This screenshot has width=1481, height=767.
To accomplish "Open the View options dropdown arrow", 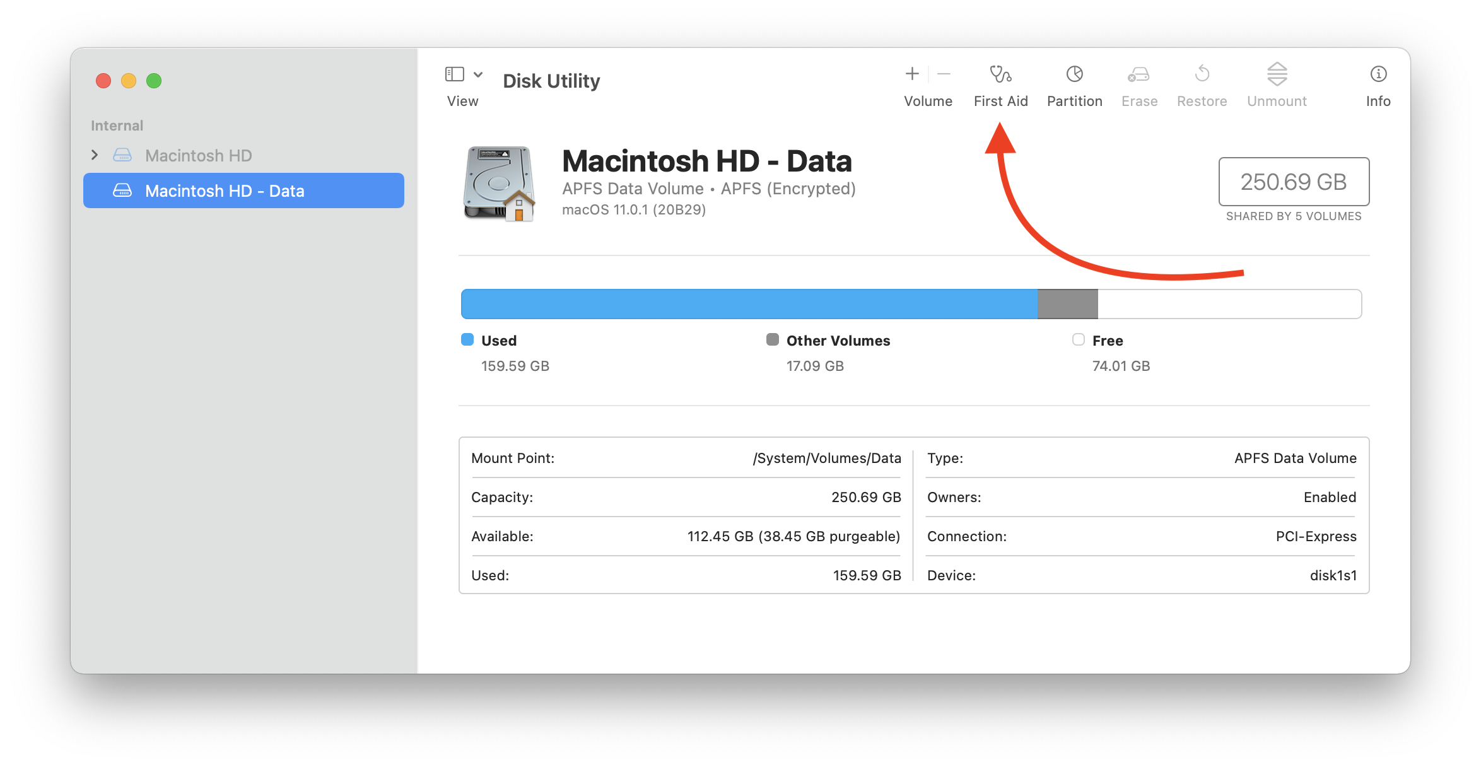I will click(x=479, y=74).
